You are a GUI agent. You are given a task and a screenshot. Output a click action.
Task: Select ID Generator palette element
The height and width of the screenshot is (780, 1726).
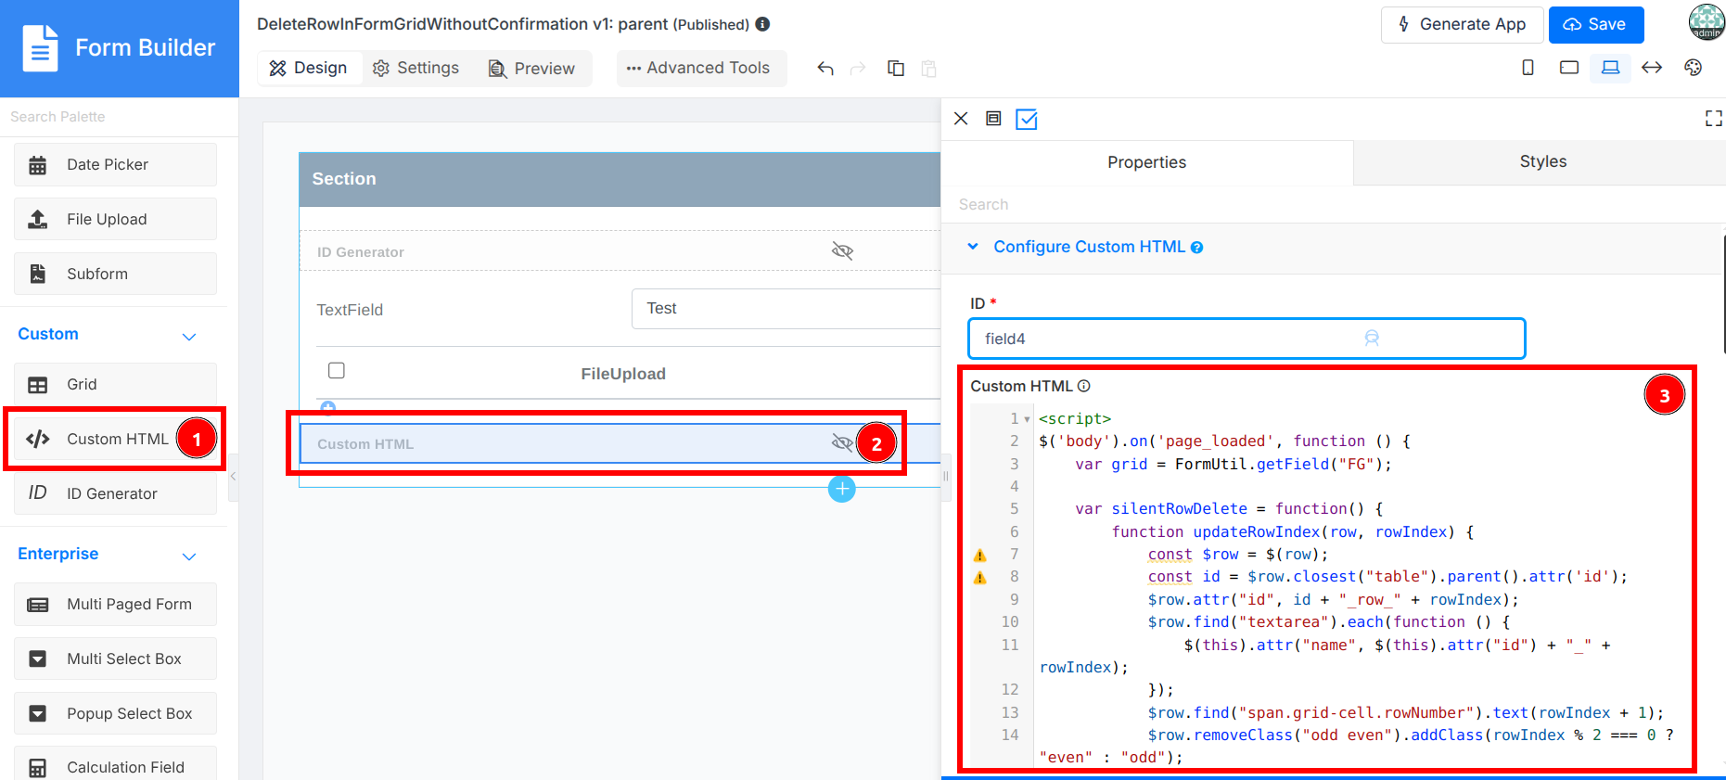coord(115,493)
